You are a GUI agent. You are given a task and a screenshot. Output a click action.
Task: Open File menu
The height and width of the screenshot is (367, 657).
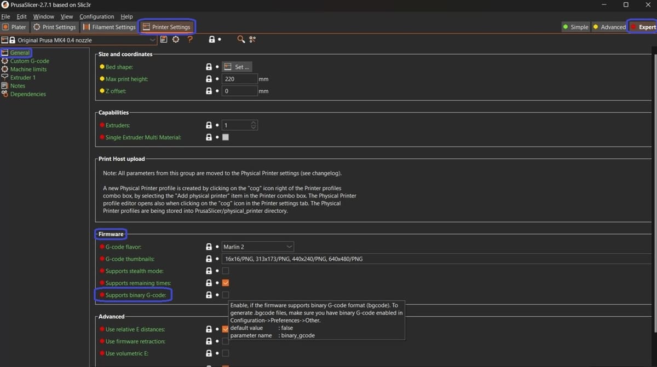[5, 16]
